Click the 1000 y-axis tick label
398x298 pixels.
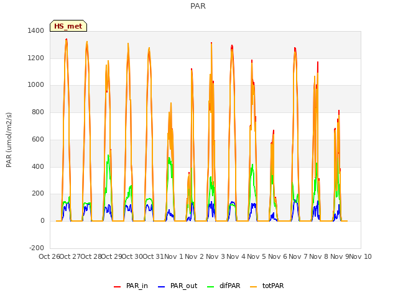[36, 85]
